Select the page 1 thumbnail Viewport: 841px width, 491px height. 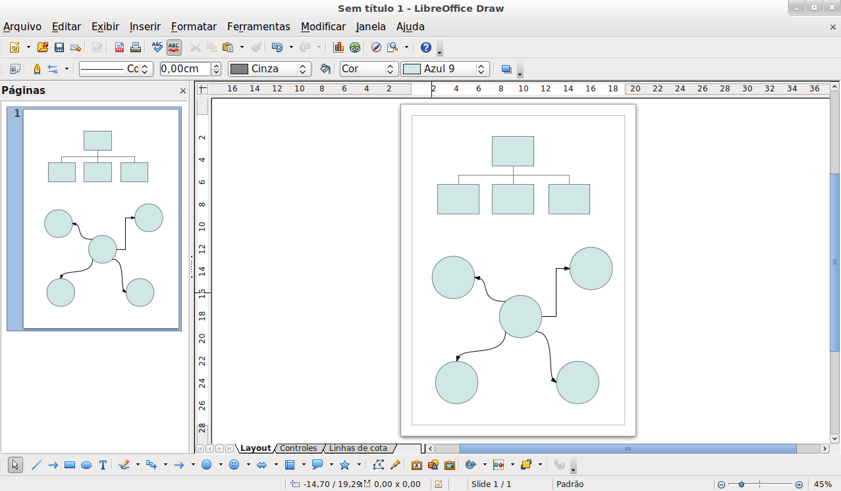tap(101, 218)
